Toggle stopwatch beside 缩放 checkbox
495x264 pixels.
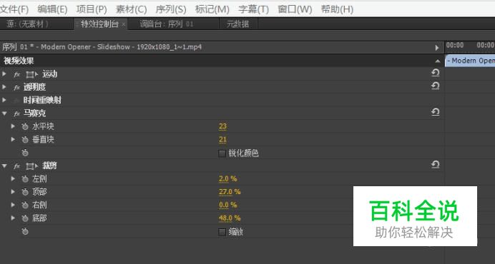point(25,232)
